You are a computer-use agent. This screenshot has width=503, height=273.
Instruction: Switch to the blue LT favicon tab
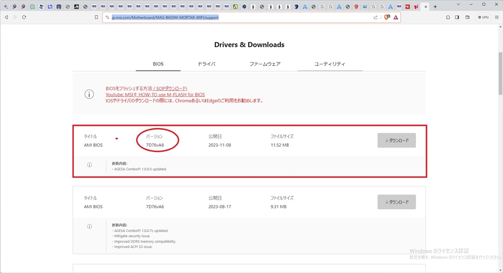click(50, 6)
